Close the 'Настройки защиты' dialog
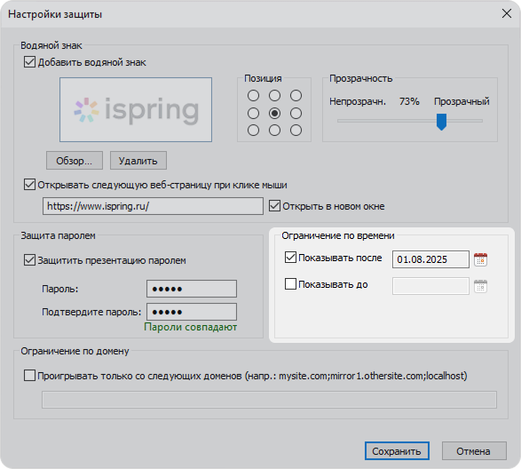This screenshot has width=521, height=469. [507, 13]
